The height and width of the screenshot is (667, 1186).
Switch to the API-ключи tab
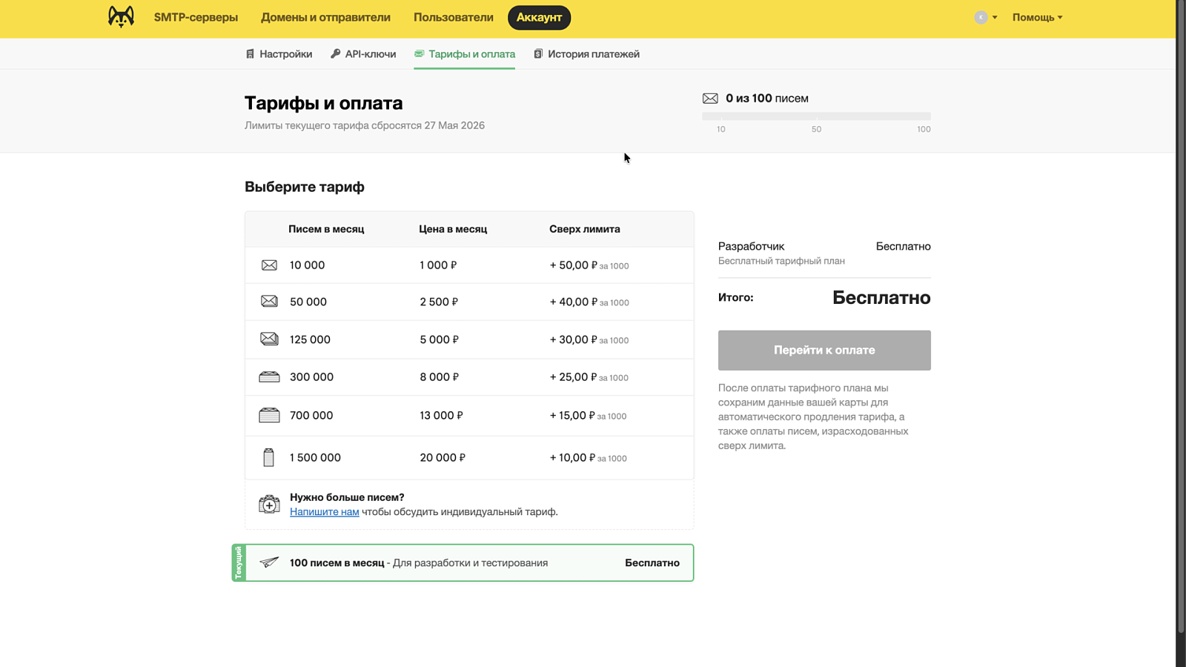click(363, 54)
